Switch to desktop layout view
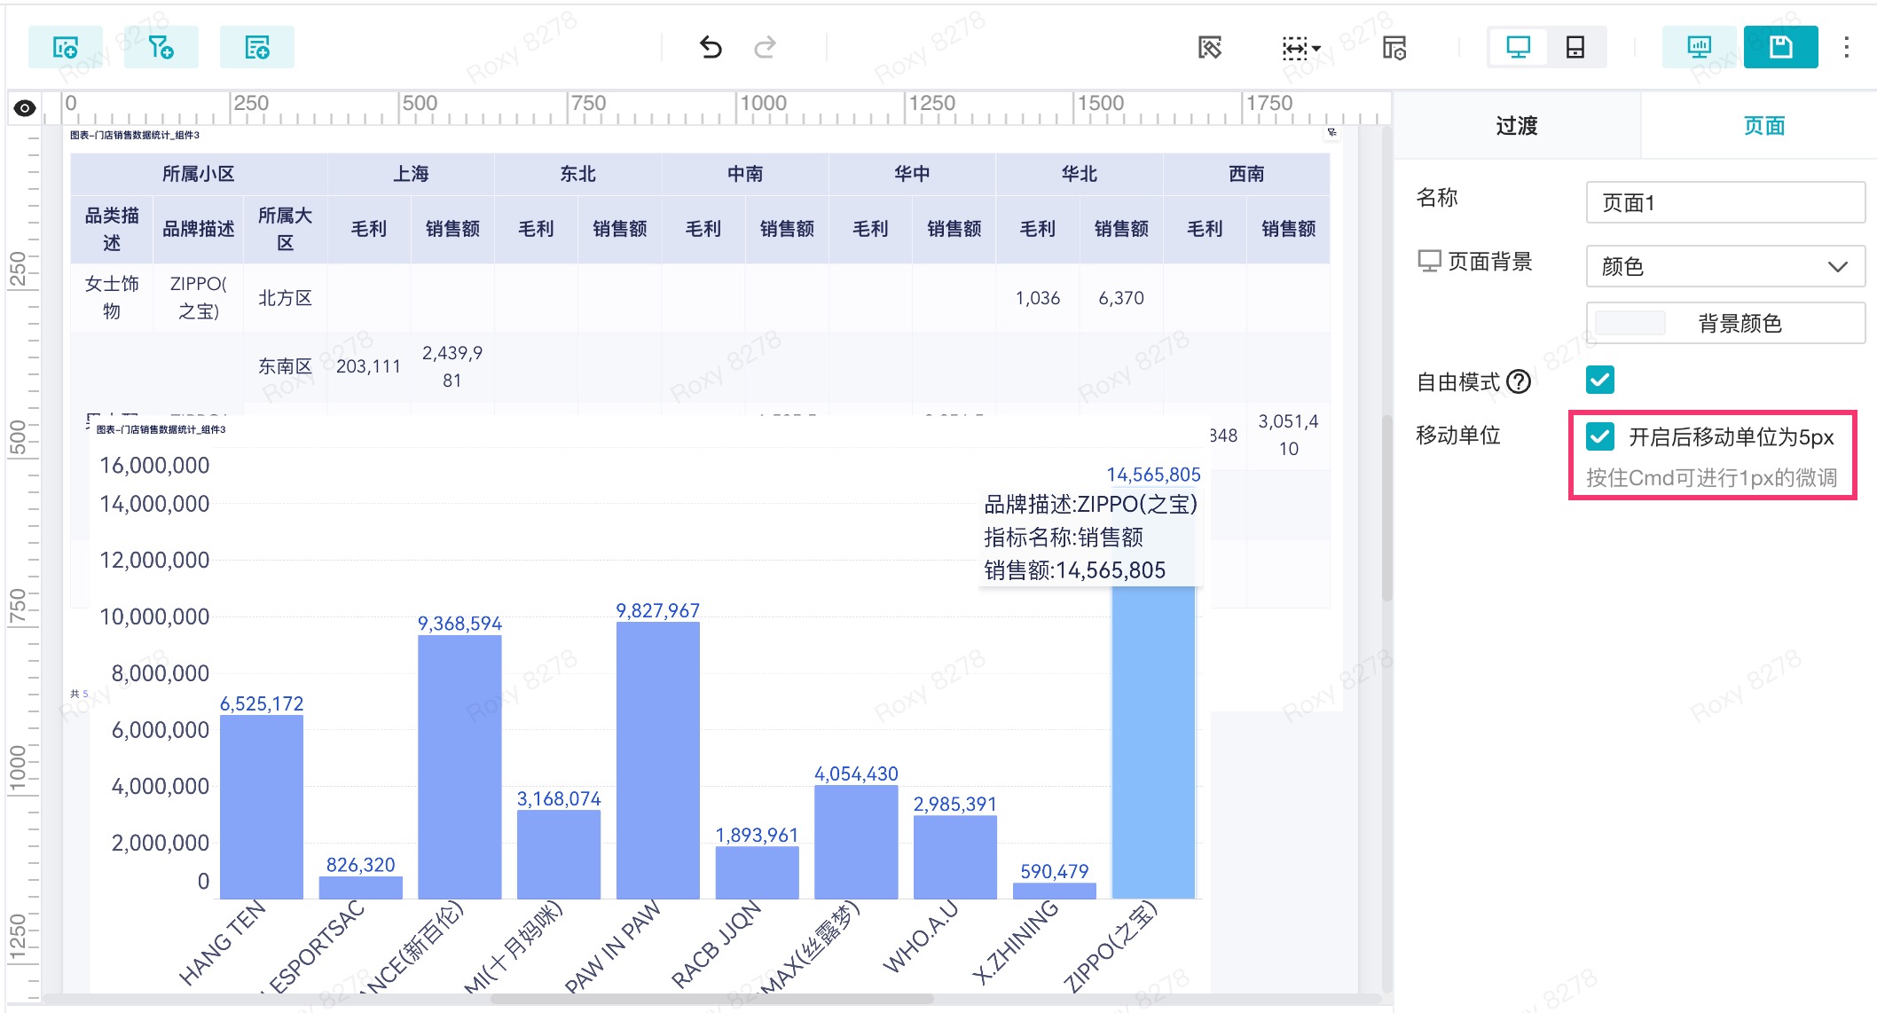1877x1013 pixels. click(1518, 47)
